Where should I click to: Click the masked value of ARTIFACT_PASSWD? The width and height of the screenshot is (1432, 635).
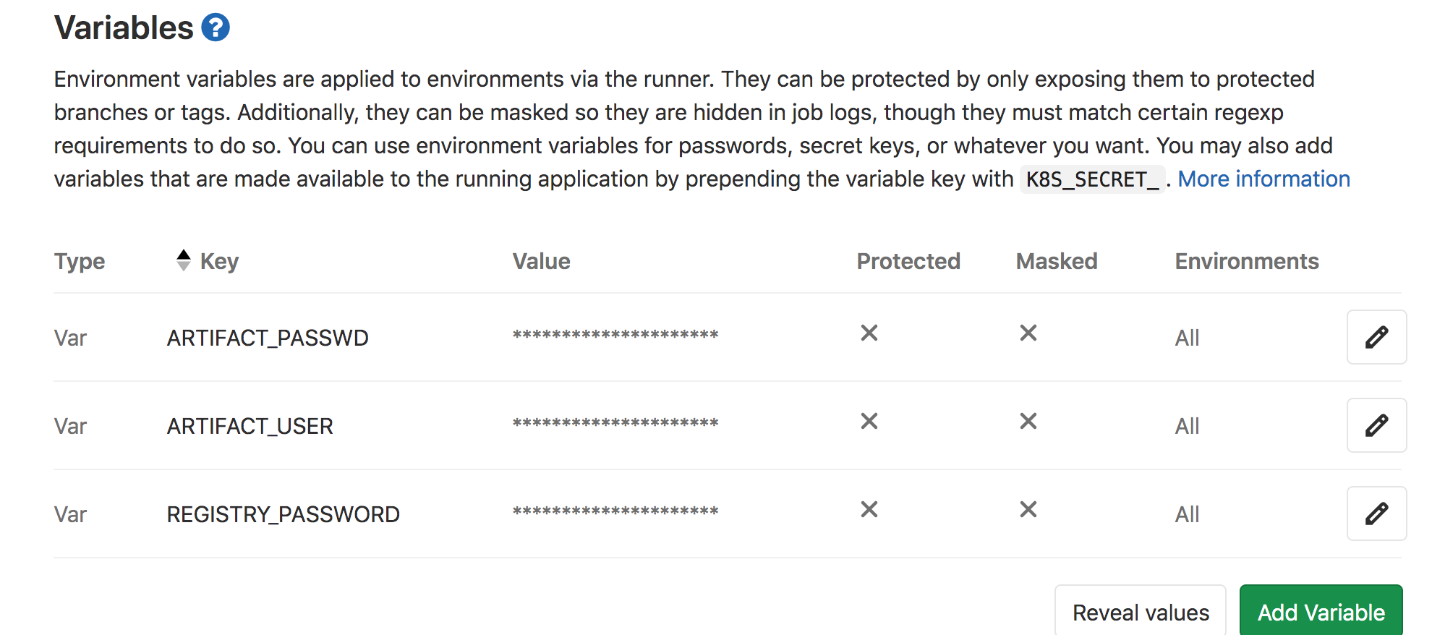point(615,335)
